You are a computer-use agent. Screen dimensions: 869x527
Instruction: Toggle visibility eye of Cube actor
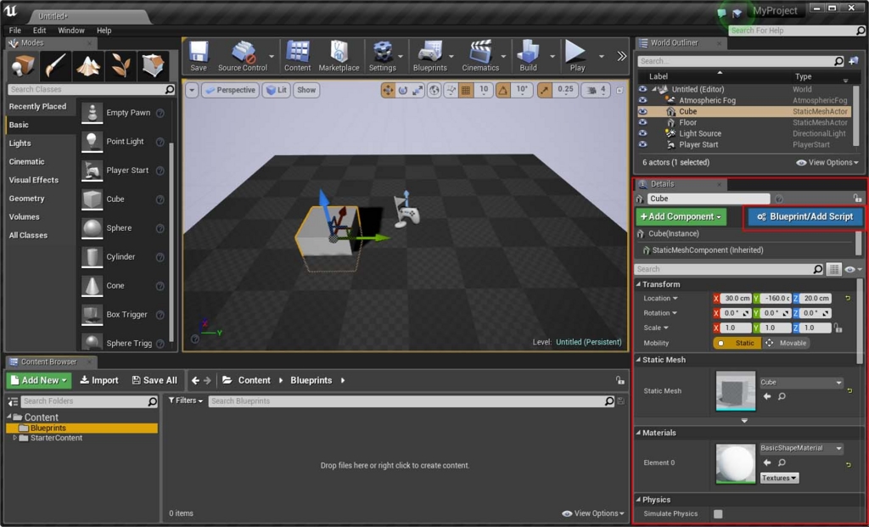point(642,111)
